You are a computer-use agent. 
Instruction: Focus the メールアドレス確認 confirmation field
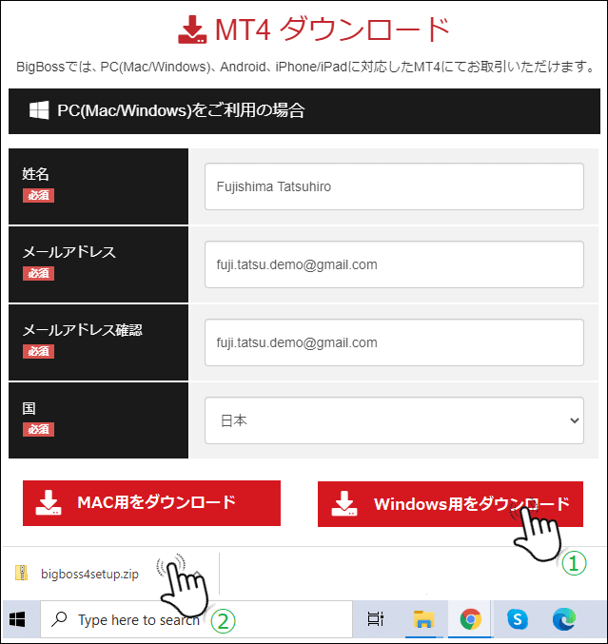click(394, 342)
